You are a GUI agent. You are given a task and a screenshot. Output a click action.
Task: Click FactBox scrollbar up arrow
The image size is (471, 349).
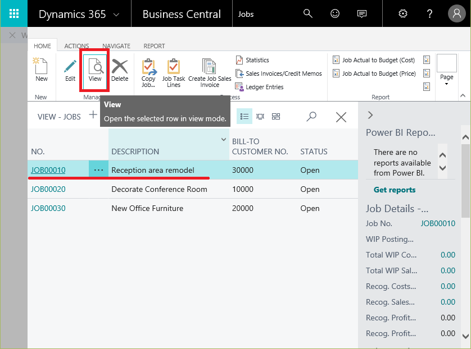click(465, 137)
